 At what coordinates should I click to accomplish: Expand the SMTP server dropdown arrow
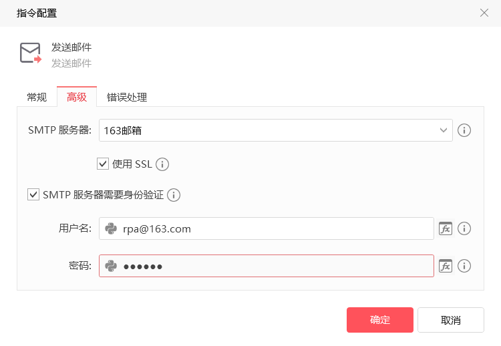[x=444, y=130]
